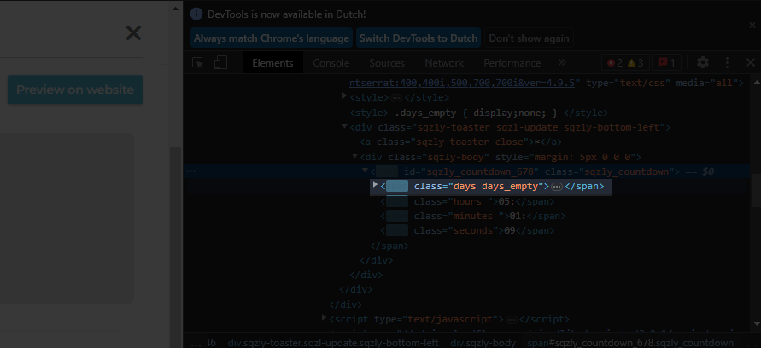The image size is (761, 348).
Task: Click the ellipsis in days_empty span
Action: point(557,187)
